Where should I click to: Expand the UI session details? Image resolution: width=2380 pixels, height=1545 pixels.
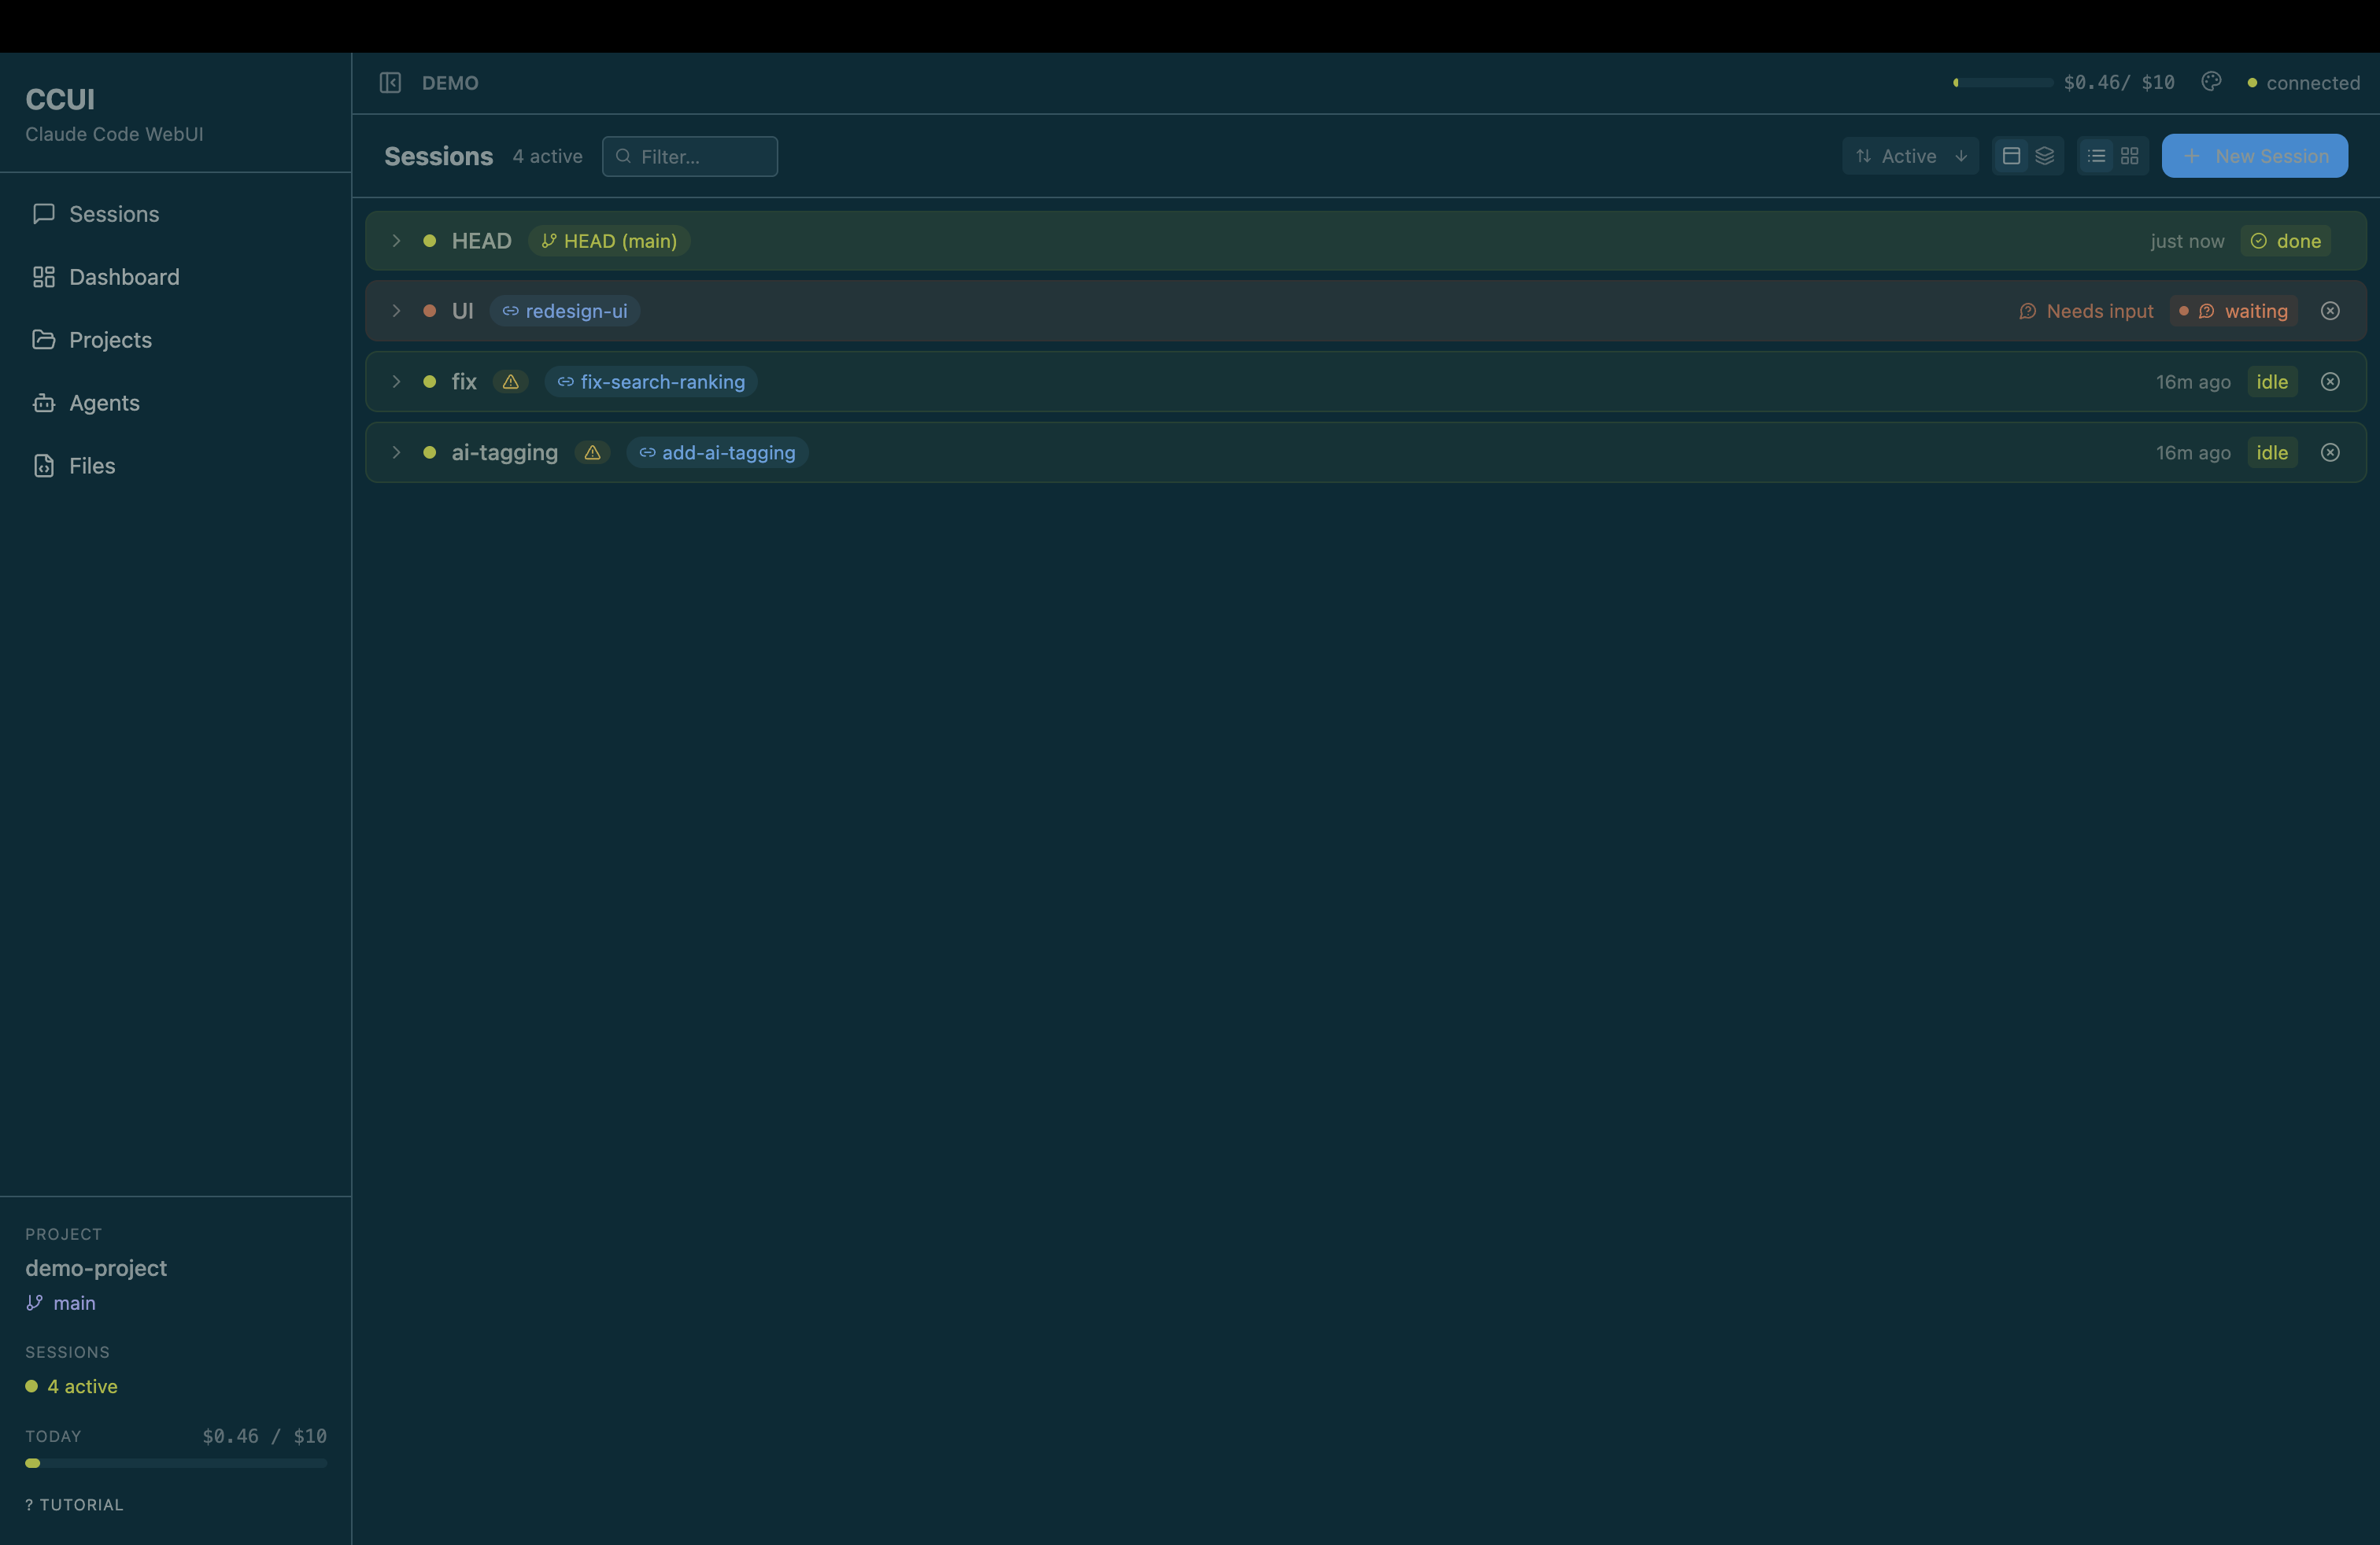pos(396,311)
